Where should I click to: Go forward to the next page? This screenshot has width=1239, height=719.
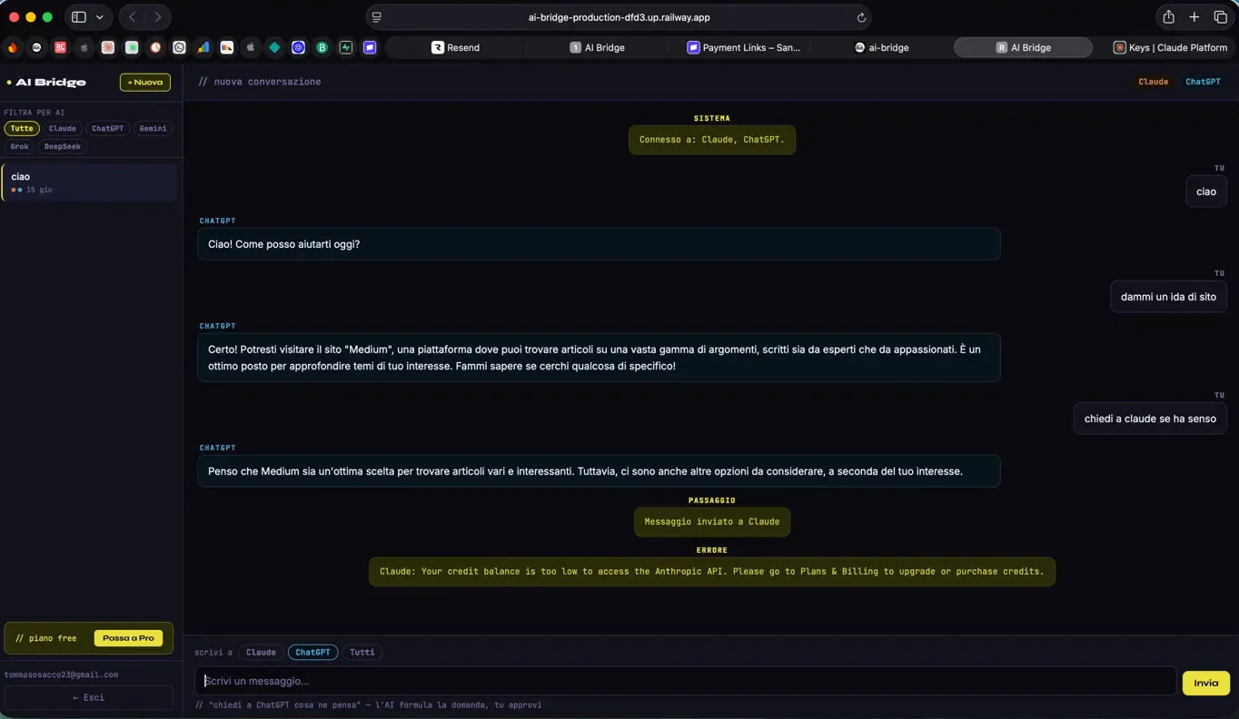[158, 17]
